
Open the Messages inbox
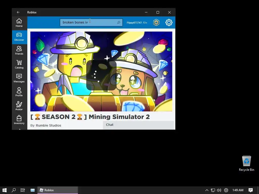click(19, 78)
